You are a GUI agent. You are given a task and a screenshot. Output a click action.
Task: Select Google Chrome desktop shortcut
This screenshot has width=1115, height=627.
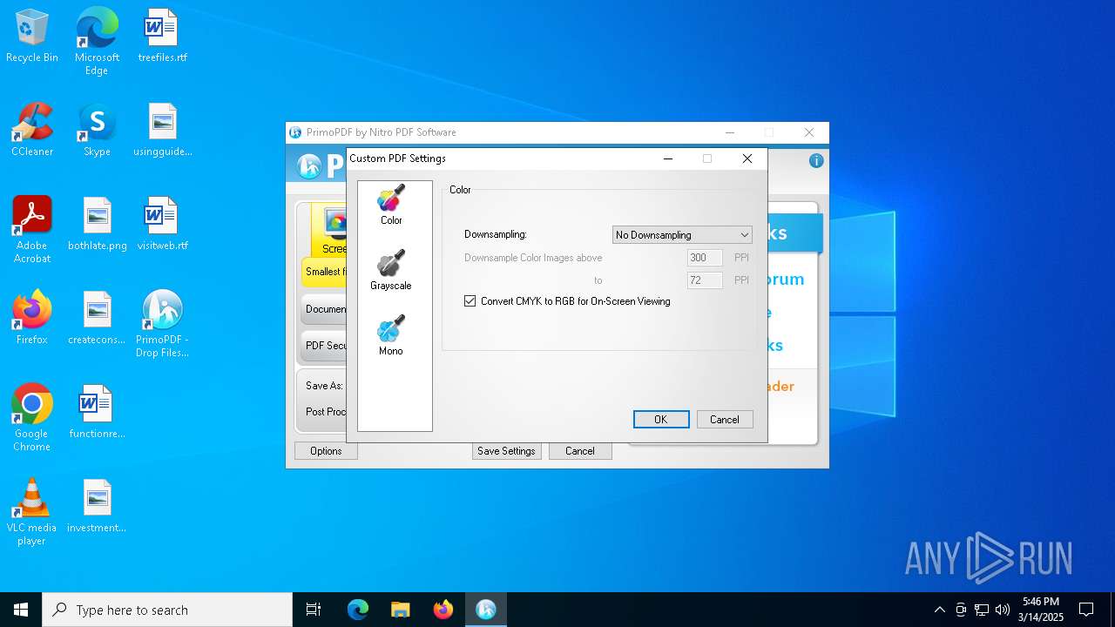[x=32, y=418]
